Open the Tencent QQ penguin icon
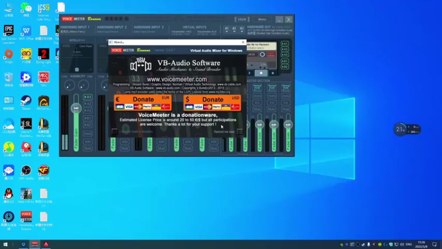The image size is (442, 249). [9, 196]
